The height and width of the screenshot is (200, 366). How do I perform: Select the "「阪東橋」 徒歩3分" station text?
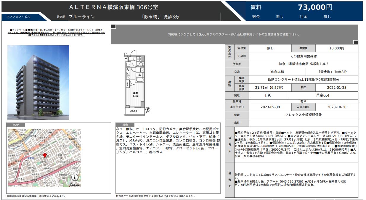(160, 17)
